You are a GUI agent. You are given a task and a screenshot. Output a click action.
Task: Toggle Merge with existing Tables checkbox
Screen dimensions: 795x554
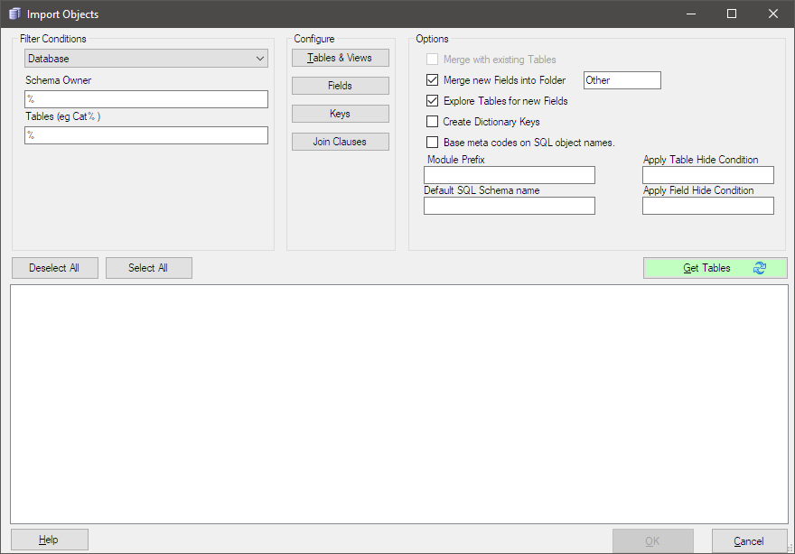click(432, 60)
